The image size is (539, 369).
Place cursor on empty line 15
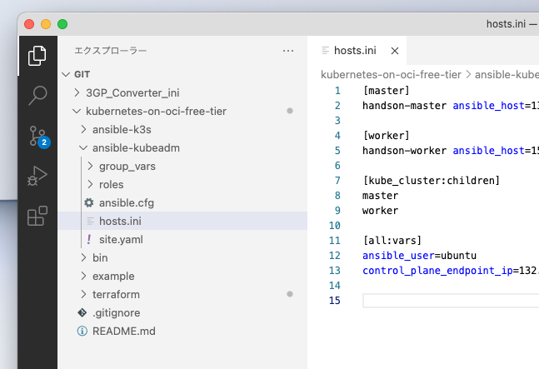tap(451, 301)
